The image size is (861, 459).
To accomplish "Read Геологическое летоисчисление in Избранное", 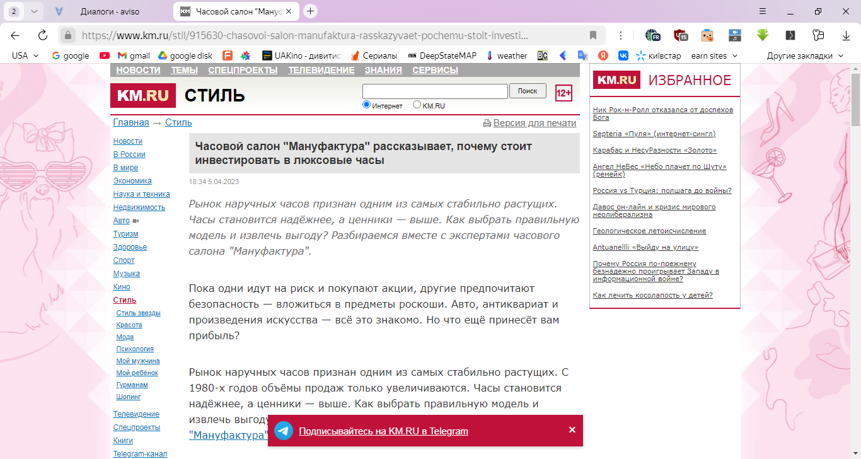I will (649, 231).
